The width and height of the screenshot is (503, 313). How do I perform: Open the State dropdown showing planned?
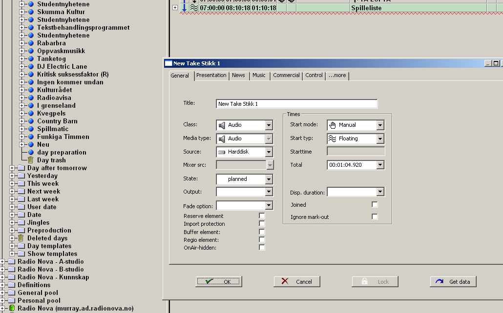coord(269,179)
